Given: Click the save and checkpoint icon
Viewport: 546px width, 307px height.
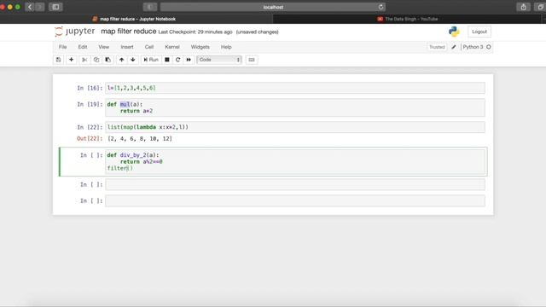Looking at the screenshot, I should [59, 60].
